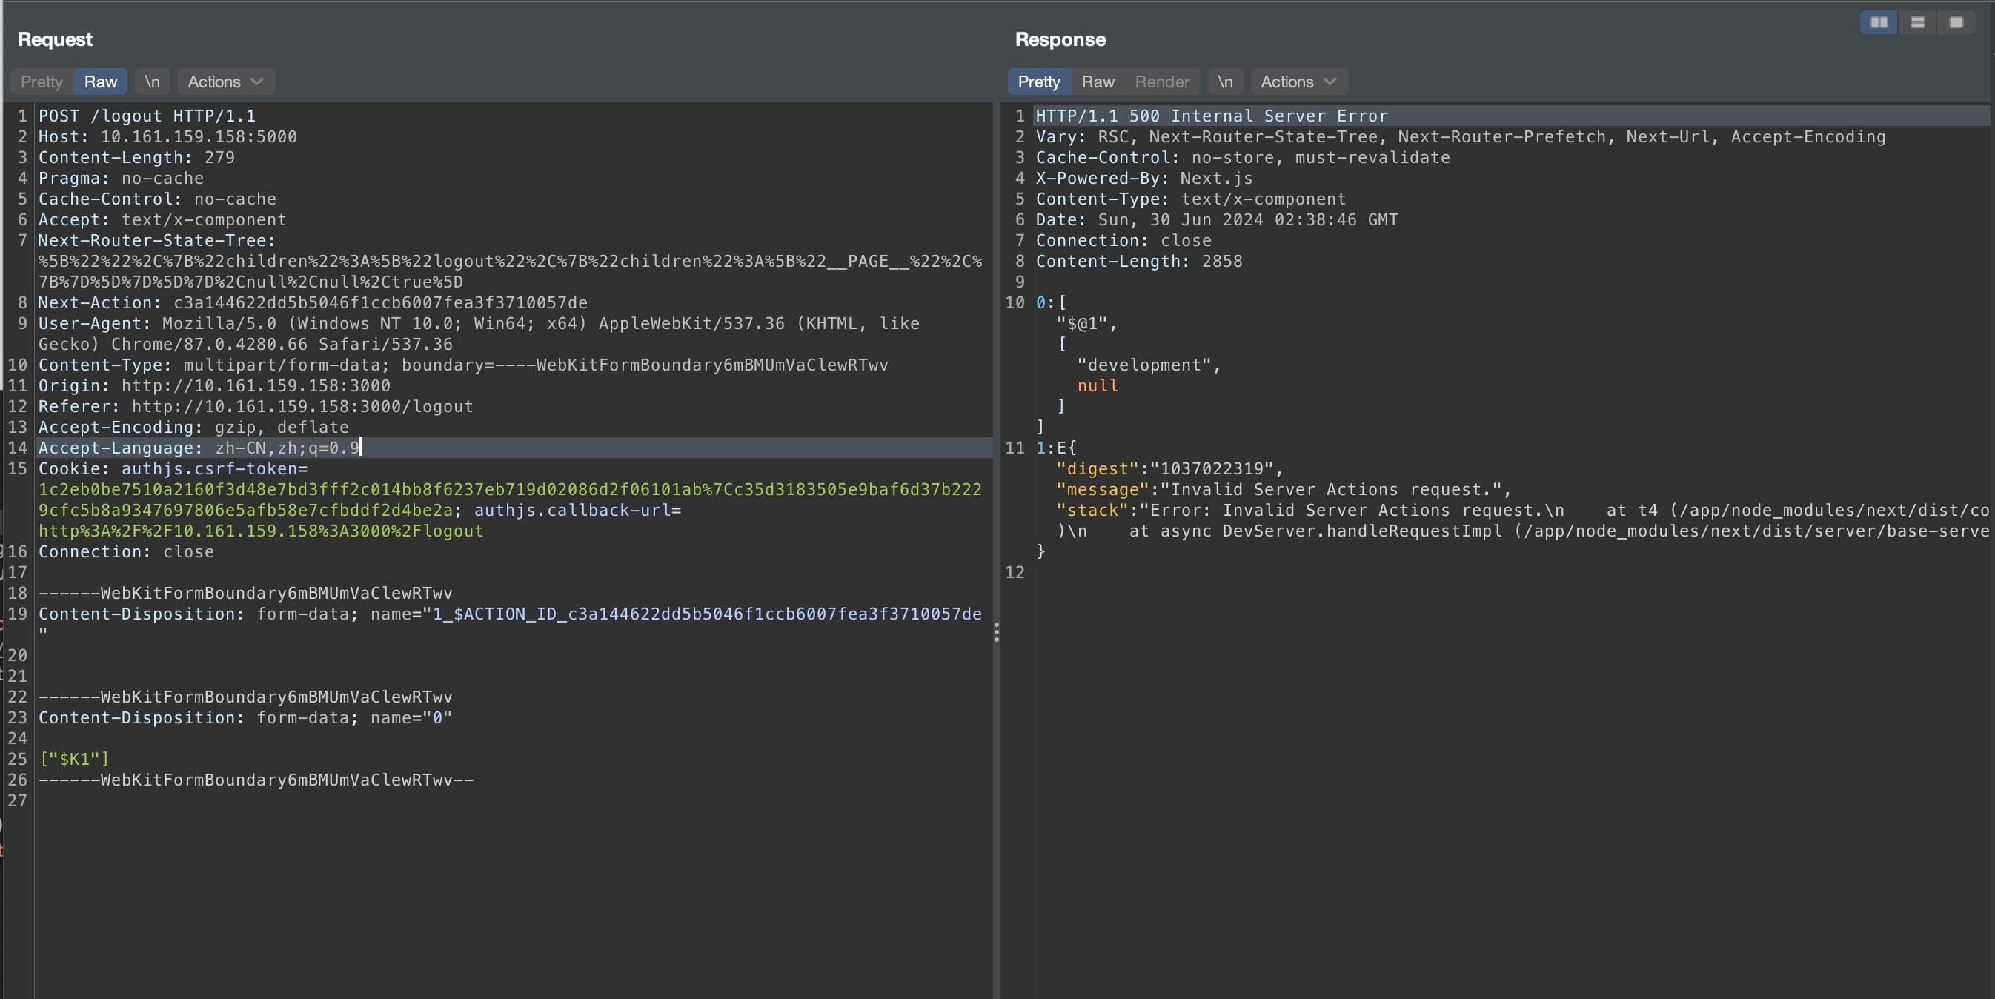Click the POST /logout request line
The image size is (1995, 999).
147,116
